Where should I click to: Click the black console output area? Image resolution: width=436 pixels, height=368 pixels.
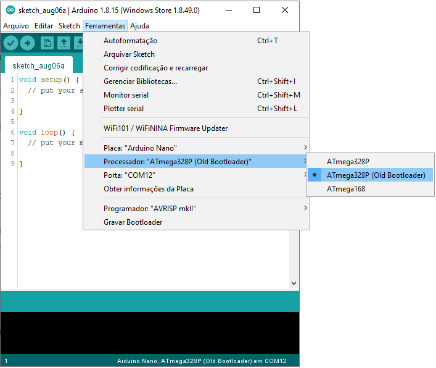[150, 333]
